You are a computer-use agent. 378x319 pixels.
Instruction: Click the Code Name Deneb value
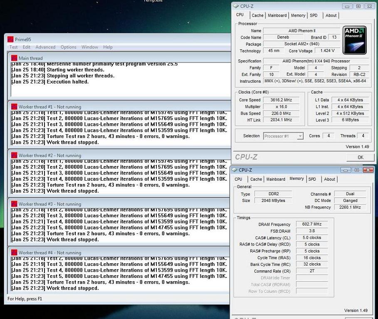pos(283,37)
